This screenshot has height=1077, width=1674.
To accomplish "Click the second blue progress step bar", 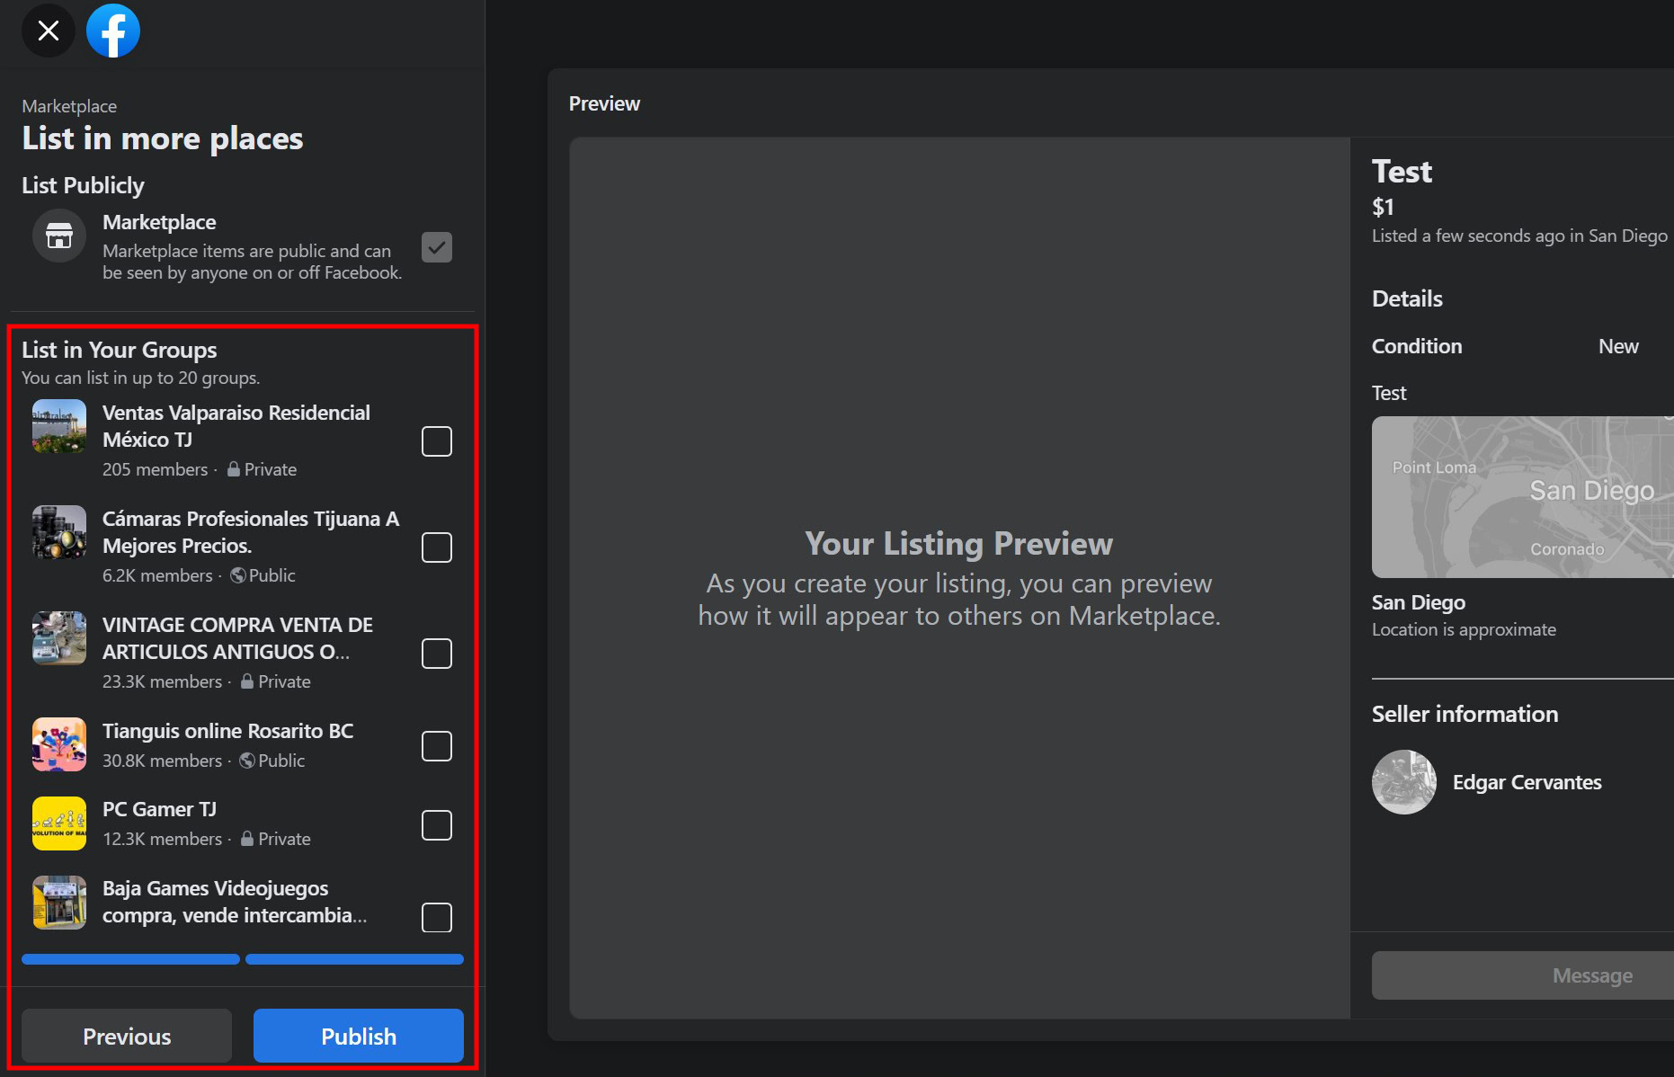I will pyautogui.click(x=354, y=959).
